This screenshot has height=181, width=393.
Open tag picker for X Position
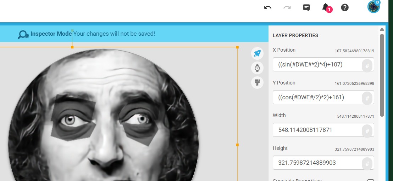(x=367, y=66)
